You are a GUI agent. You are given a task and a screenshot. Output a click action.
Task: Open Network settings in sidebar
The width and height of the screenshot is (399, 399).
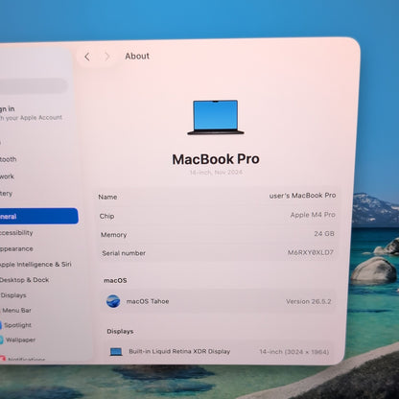[x=7, y=176]
